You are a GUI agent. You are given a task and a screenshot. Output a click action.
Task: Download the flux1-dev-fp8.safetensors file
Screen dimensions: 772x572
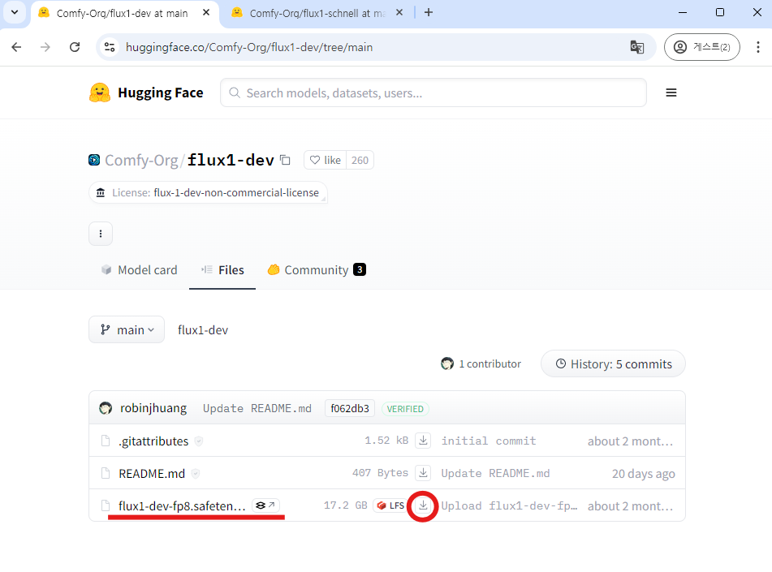[x=423, y=505]
